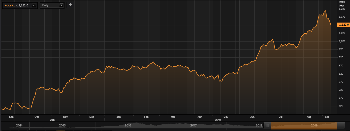This screenshot has width=350, height=131.
Task: Open the POLYP.L series dropdown arrow
Action: 34,5
